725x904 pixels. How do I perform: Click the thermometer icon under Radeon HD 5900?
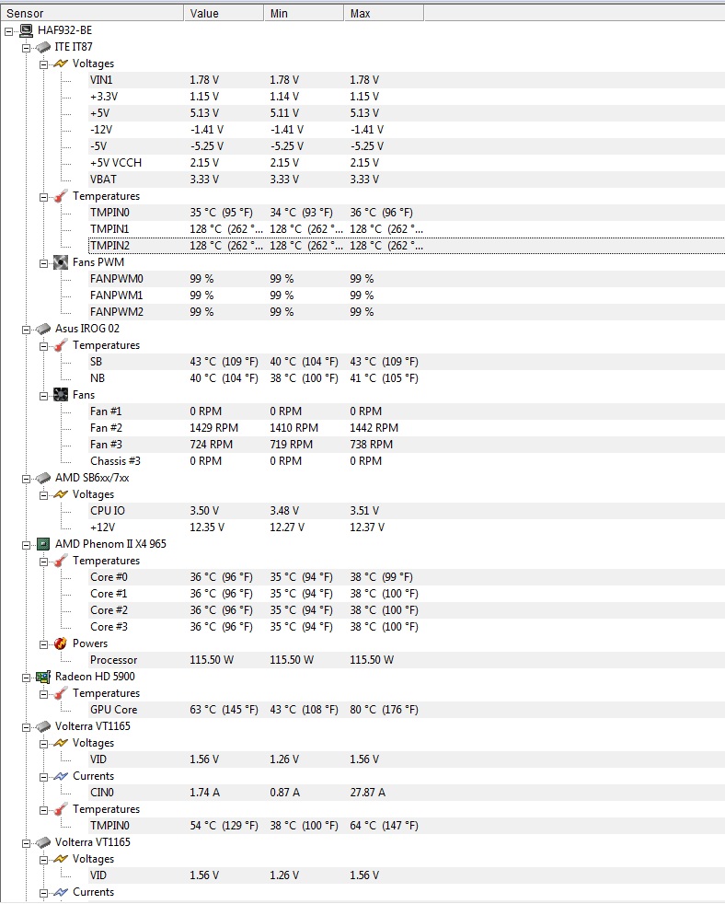[x=61, y=693]
